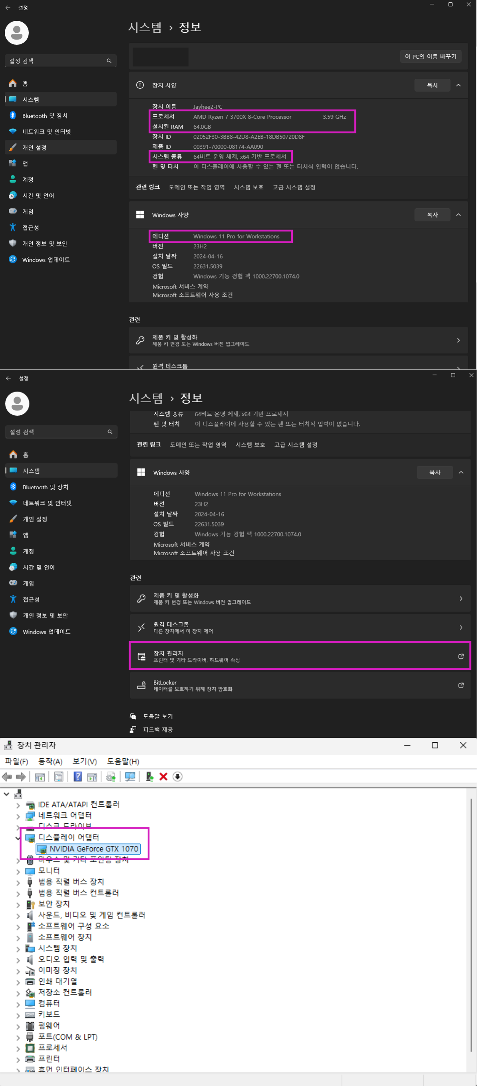Open the BitLocker settings row
The image size is (481, 1086).
tap(300, 685)
